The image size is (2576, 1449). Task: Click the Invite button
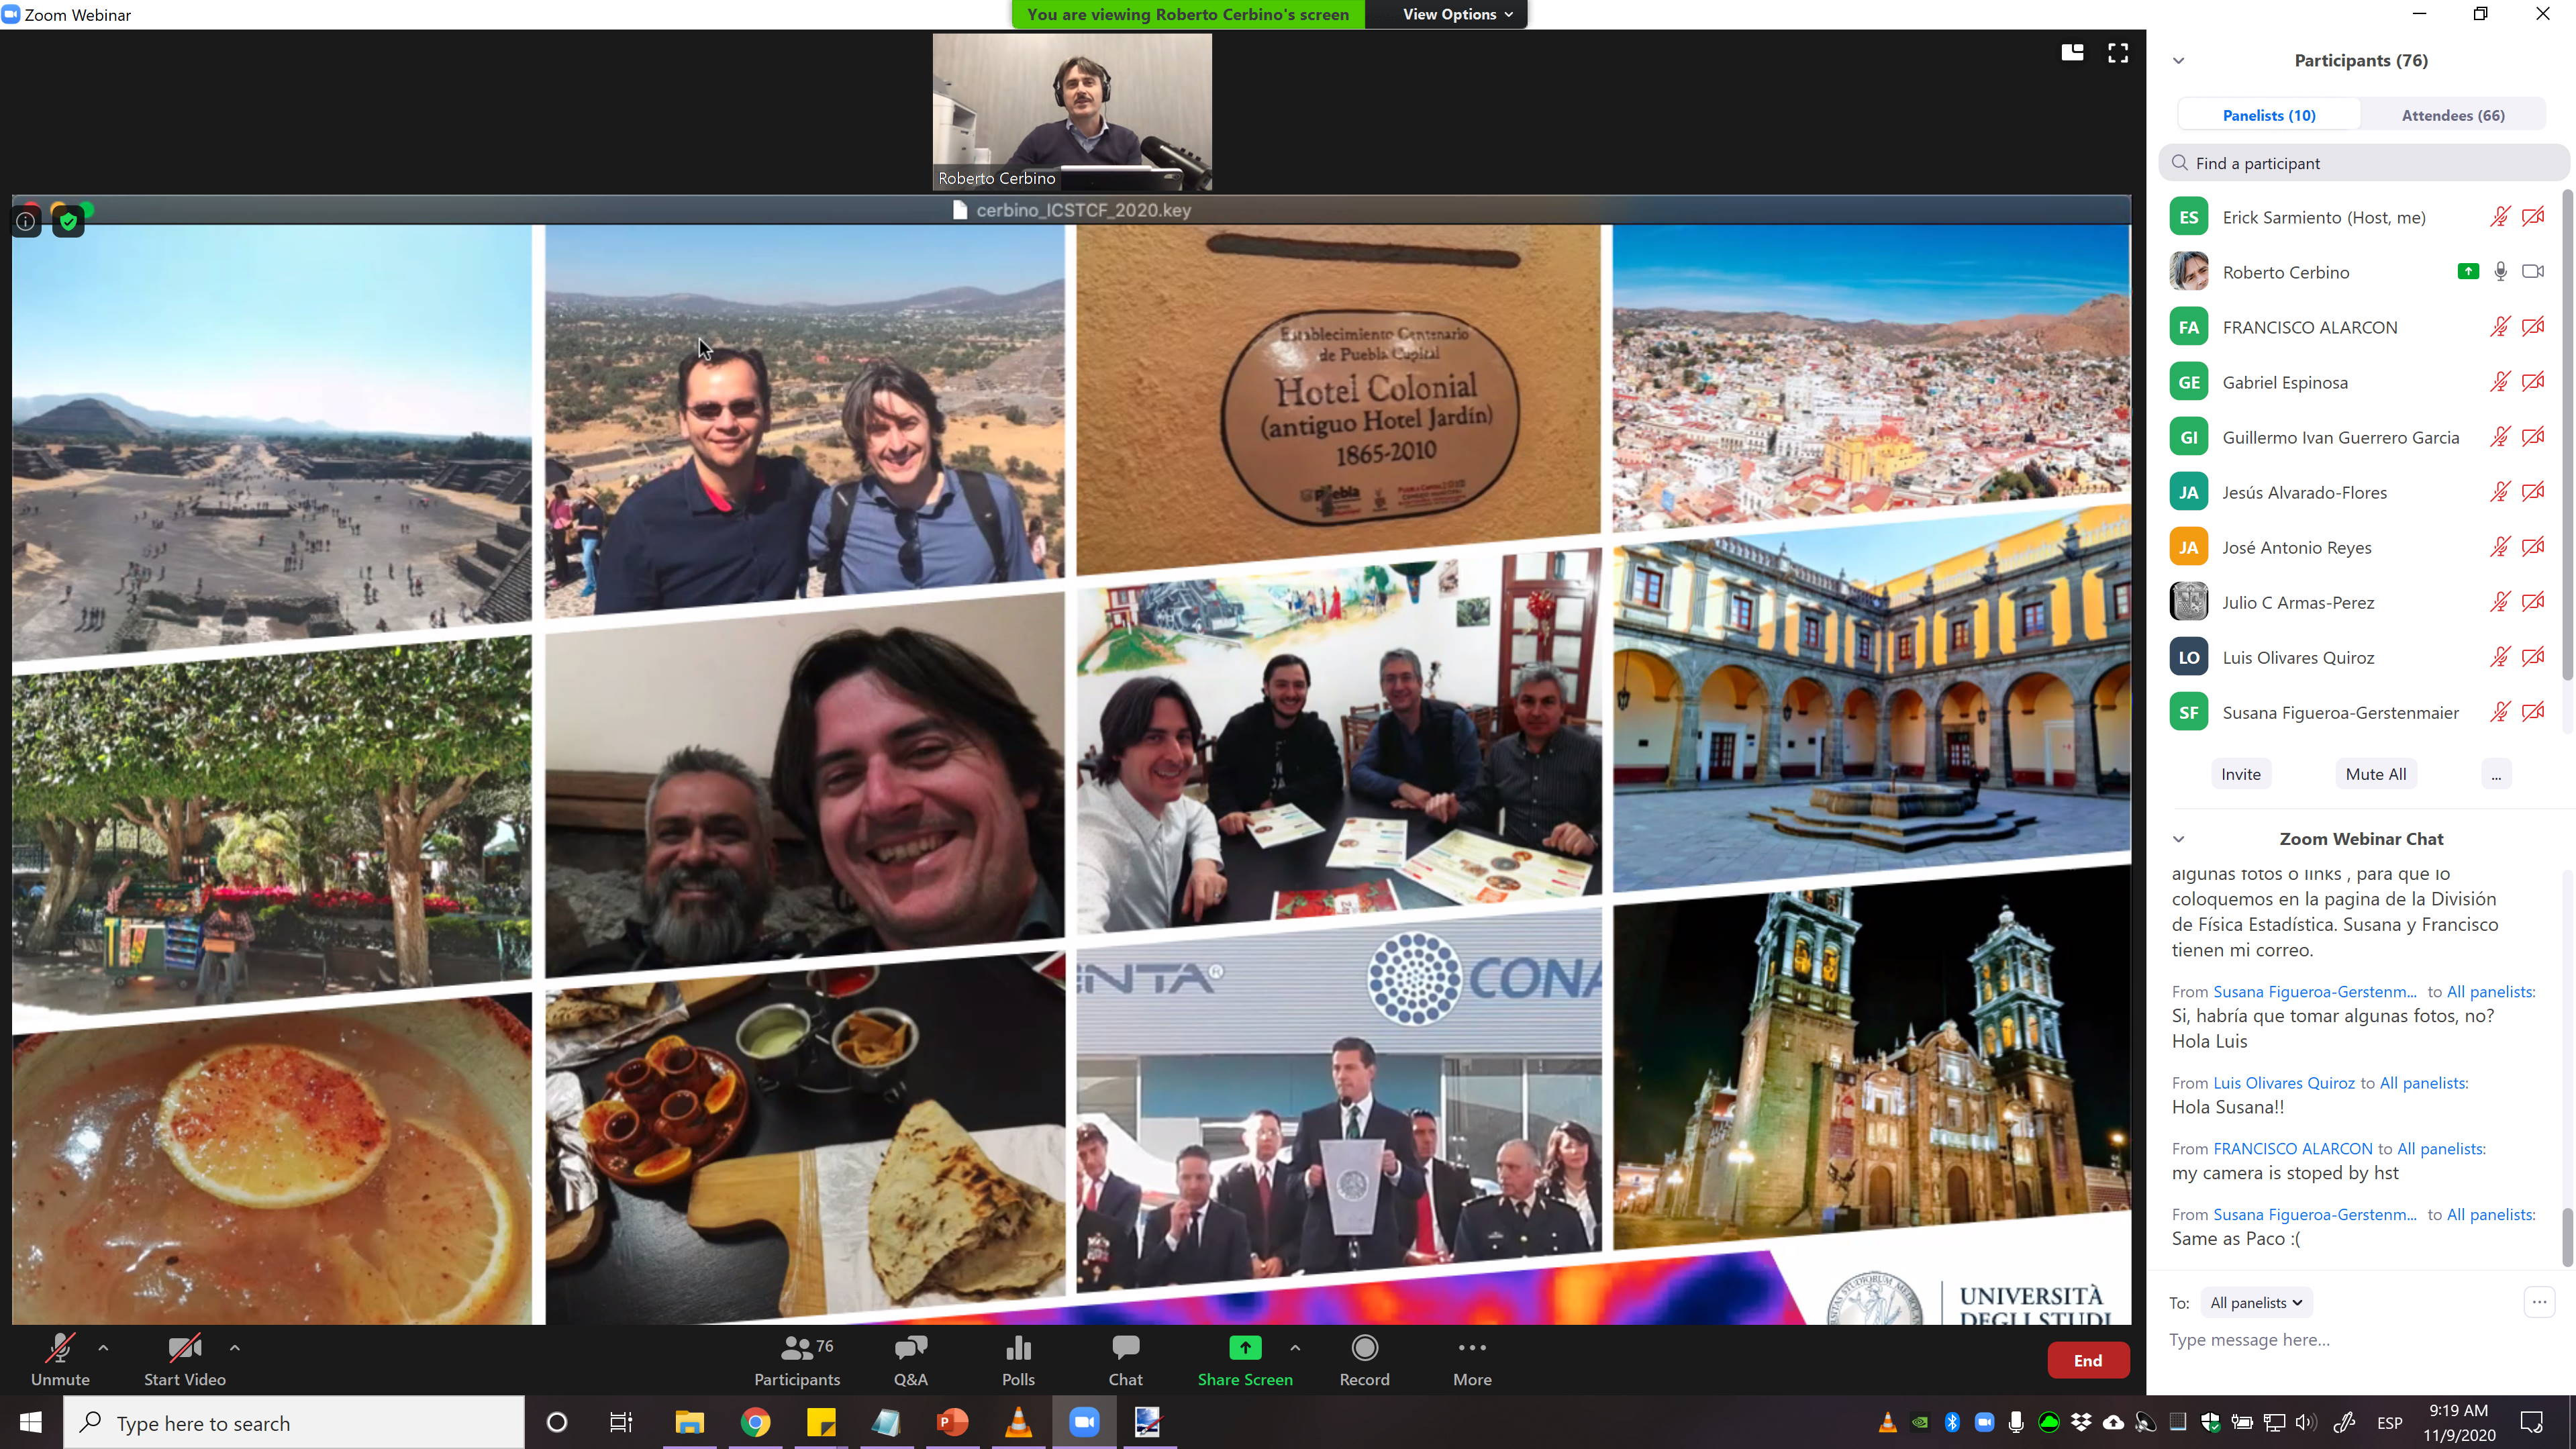tap(2240, 774)
